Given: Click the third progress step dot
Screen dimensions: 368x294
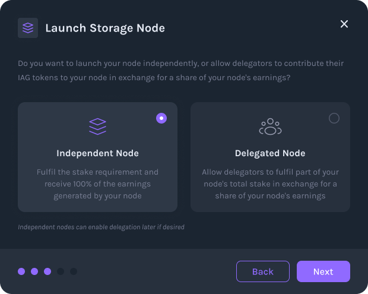Looking at the screenshot, I should click(x=47, y=271).
